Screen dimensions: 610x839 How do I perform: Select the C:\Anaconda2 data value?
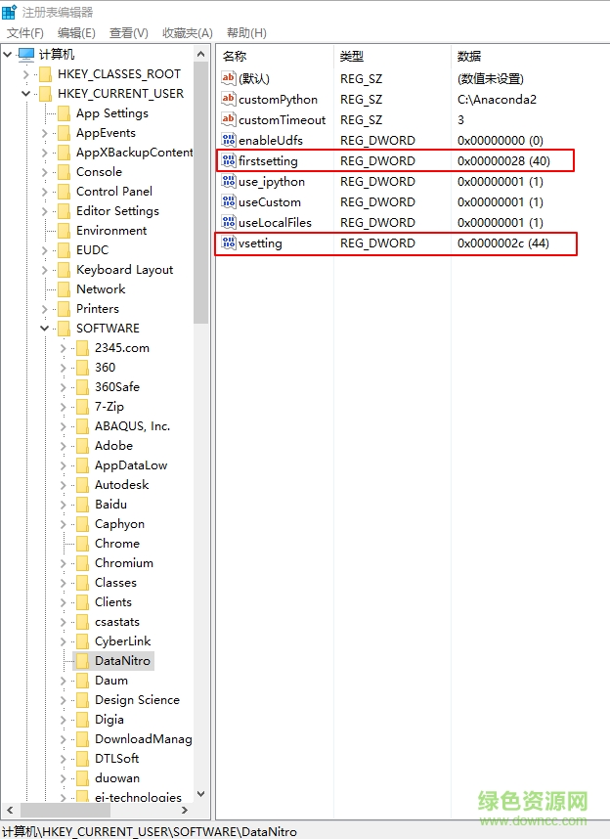497,100
